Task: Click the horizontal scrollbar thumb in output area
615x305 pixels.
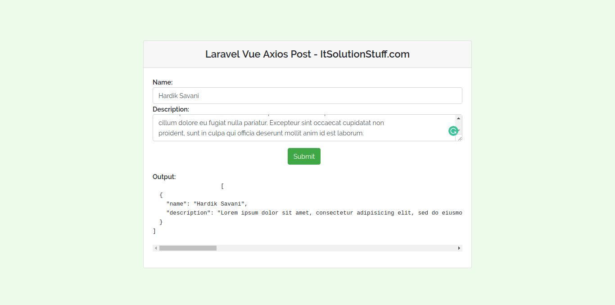Action: [188, 248]
